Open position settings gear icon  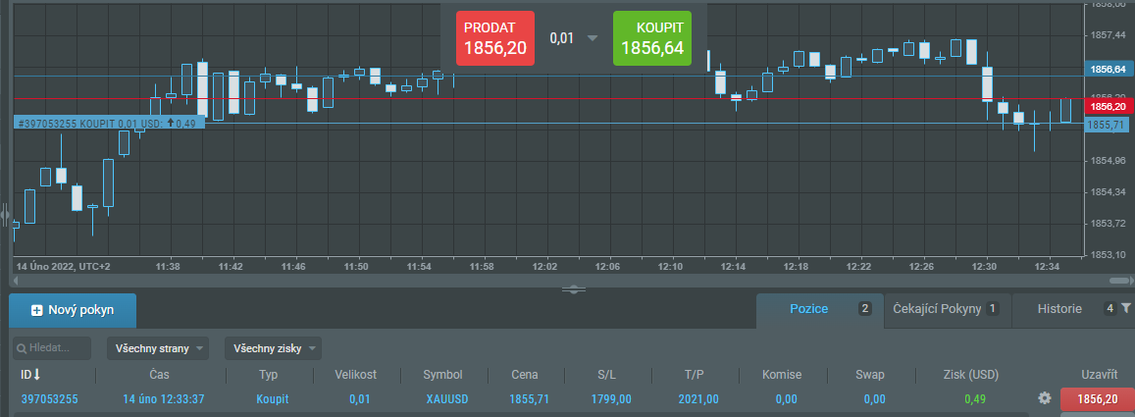[x=1045, y=398]
